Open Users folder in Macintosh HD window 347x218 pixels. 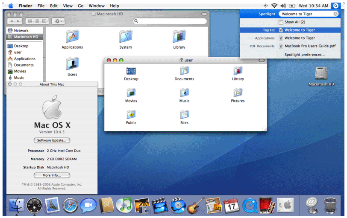[x=72, y=67]
